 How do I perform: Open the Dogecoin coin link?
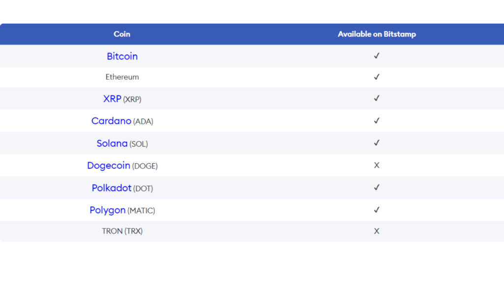click(108, 166)
